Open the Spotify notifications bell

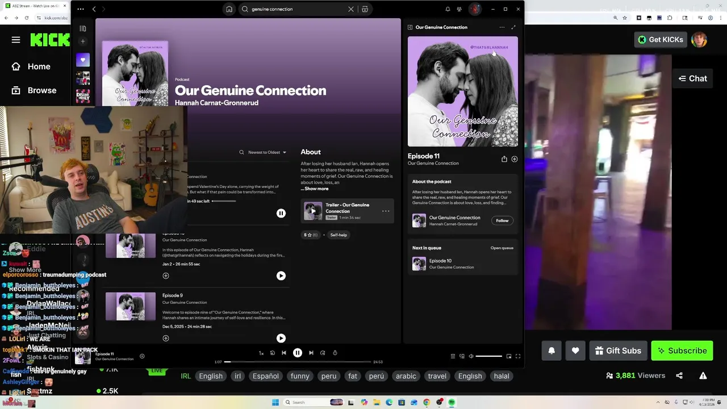pyautogui.click(x=448, y=9)
